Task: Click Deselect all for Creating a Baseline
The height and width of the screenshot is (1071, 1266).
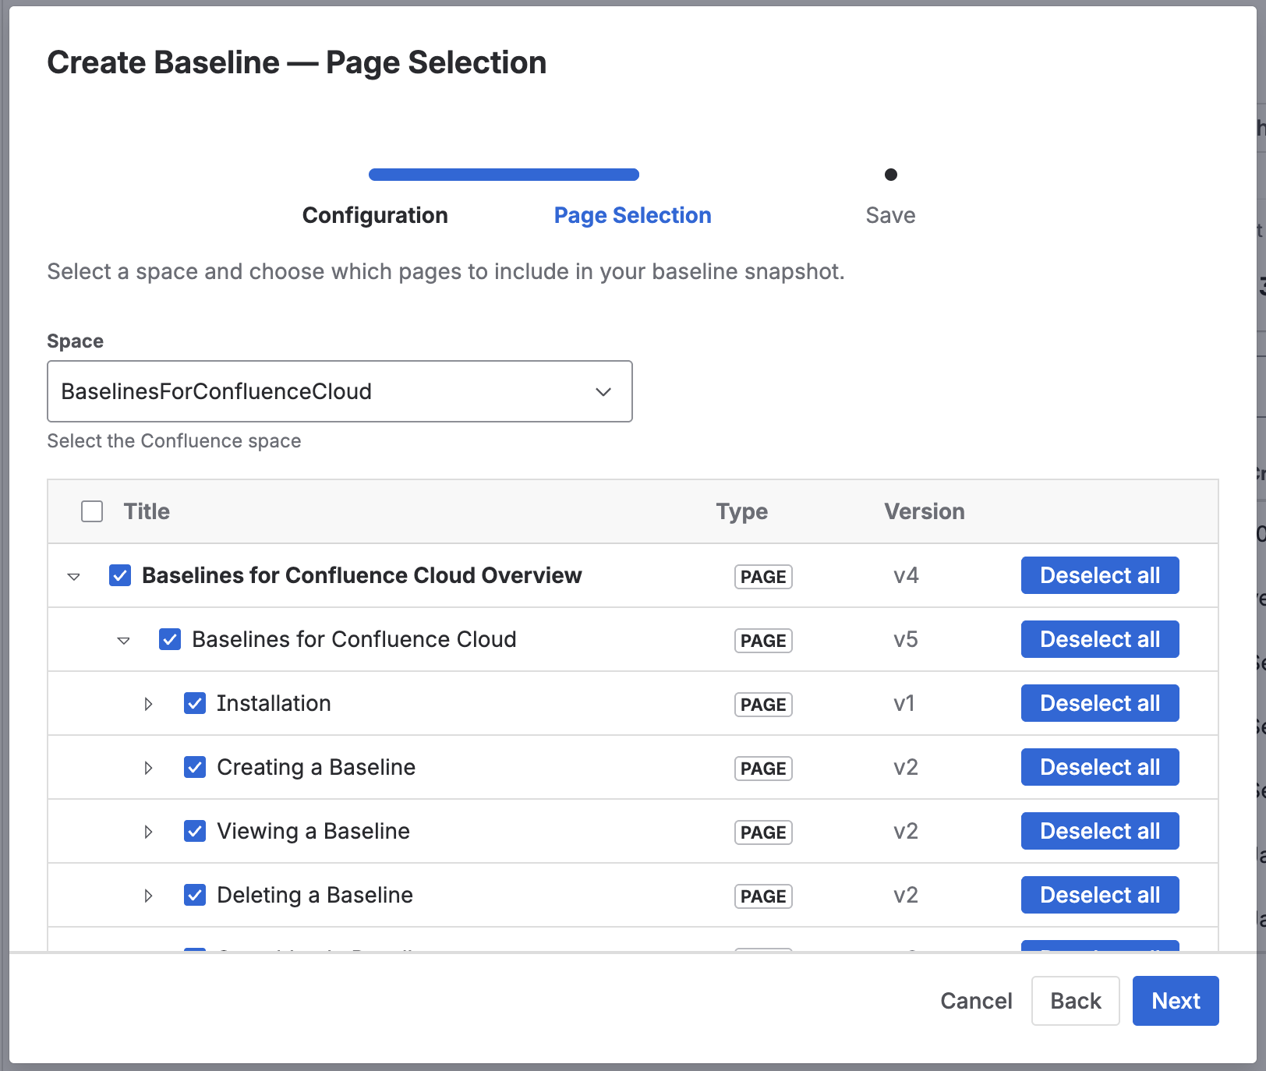Action: click(1100, 767)
